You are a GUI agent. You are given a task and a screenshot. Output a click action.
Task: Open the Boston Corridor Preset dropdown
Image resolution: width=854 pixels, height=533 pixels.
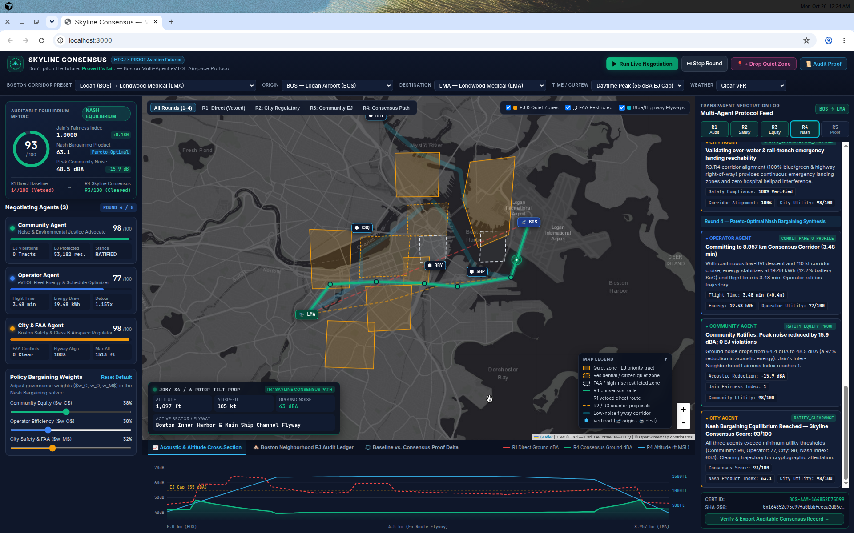(x=165, y=85)
